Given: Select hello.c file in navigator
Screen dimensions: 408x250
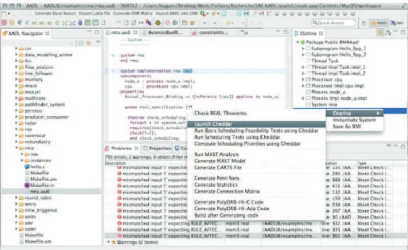Looking at the screenshot, I should [x=35, y=167].
